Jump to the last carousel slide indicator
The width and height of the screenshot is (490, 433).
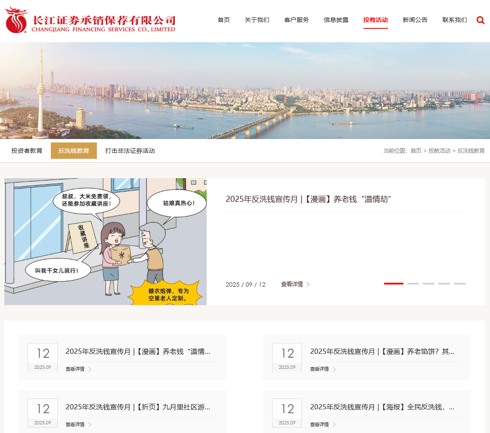click(459, 284)
